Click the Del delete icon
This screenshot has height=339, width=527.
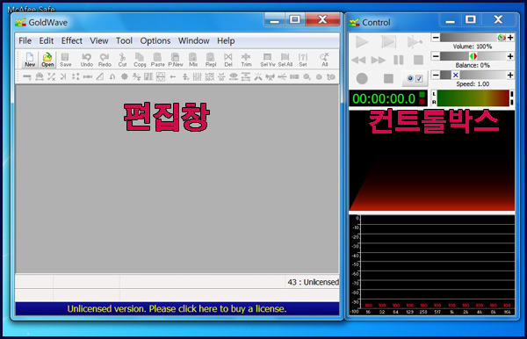click(x=228, y=60)
